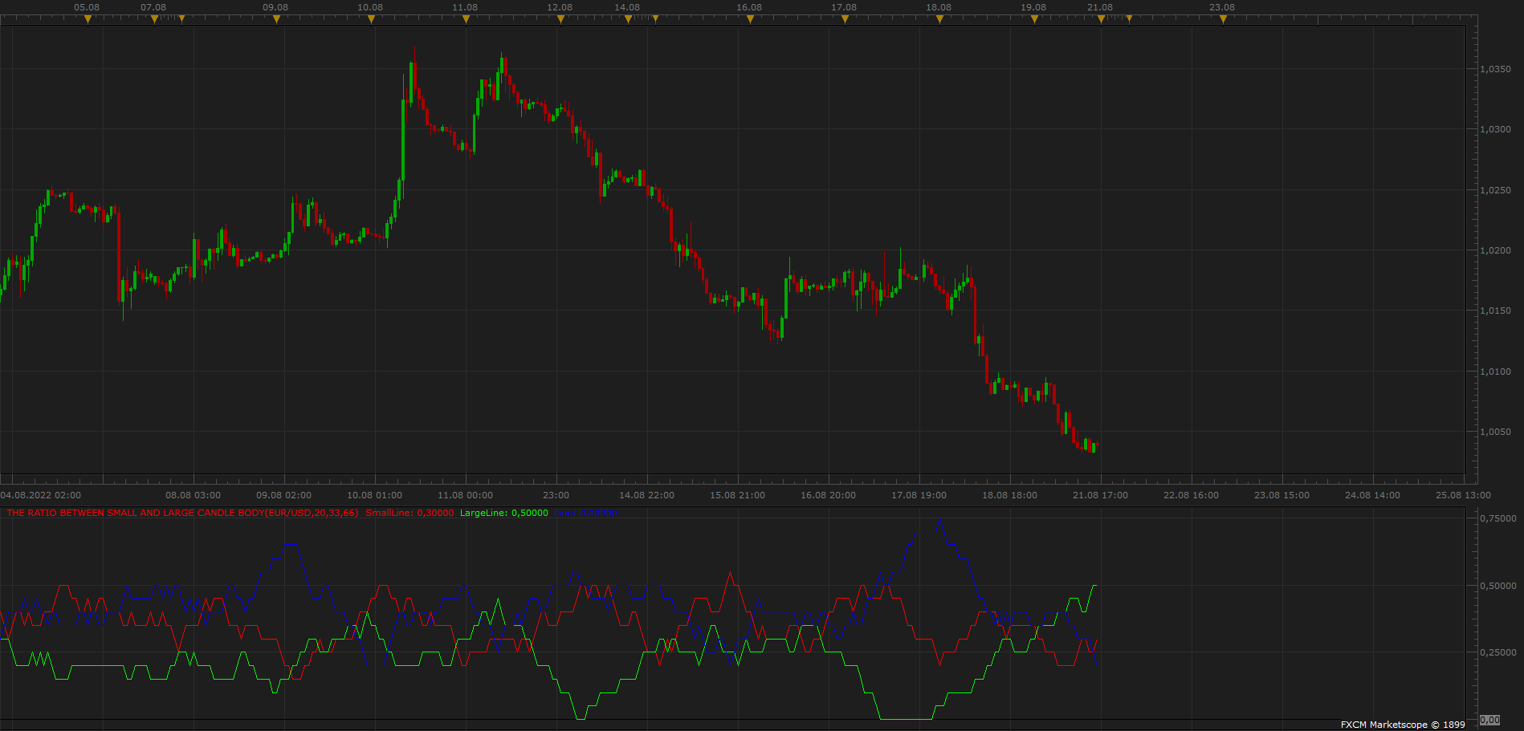The image size is (1524, 731).
Task: Click the 10.08 day marker triangle
Action: pos(371,19)
